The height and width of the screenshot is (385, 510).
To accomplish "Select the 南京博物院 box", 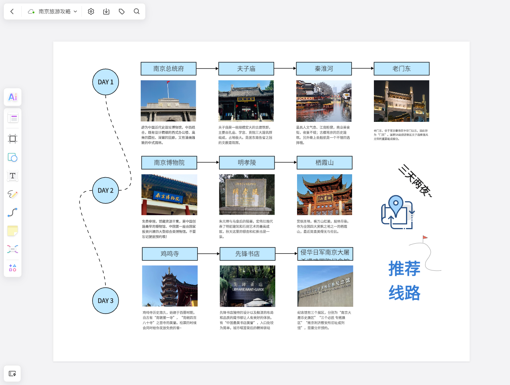I will 169,163.
